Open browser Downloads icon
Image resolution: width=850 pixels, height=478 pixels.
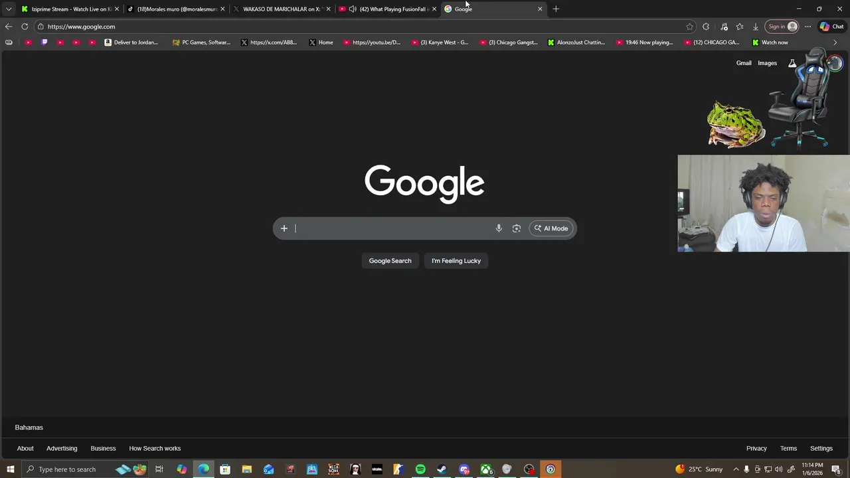[x=756, y=27]
